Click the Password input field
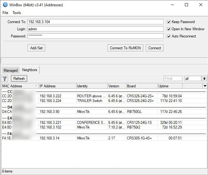Screen dimensions: 208x175 (96, 36)
